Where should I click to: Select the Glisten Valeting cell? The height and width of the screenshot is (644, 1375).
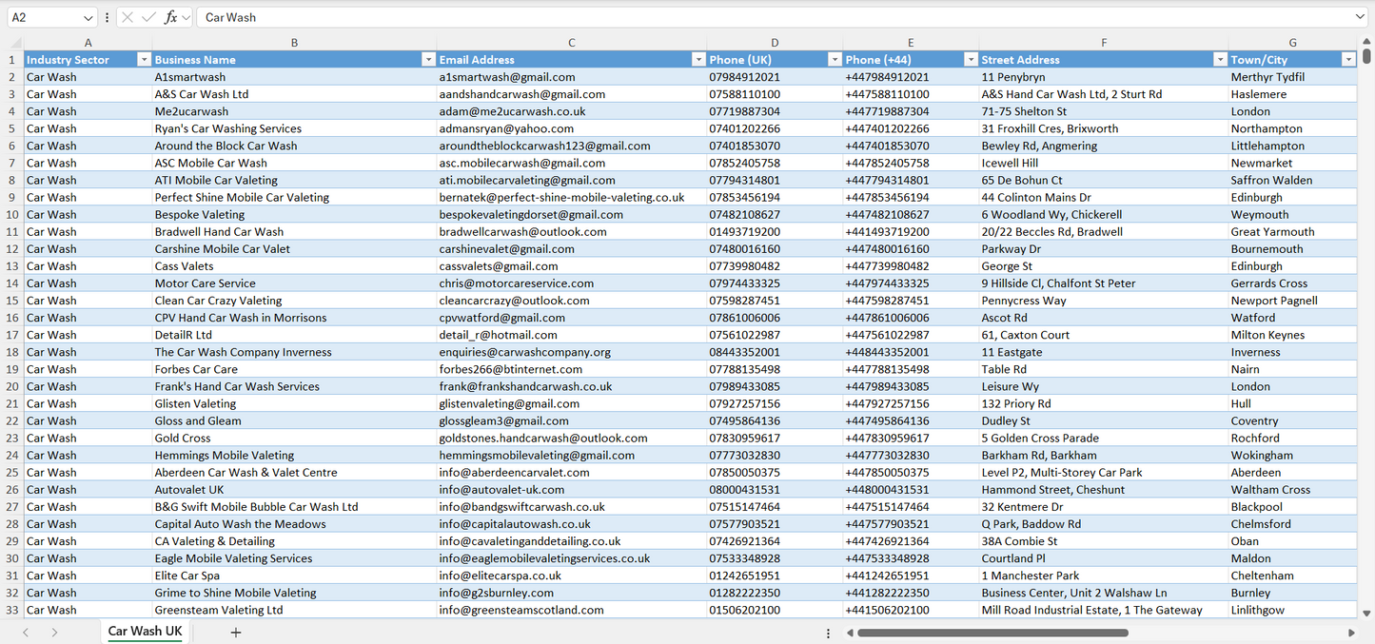pos(294,403)
